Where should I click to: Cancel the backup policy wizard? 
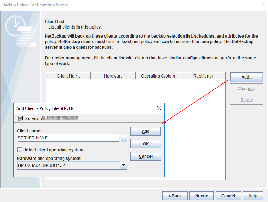point(228,196)
